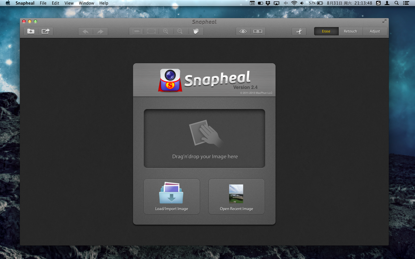Switch to the Adjust tab
This screenshot has width=415, height=259.
(375, 31)
